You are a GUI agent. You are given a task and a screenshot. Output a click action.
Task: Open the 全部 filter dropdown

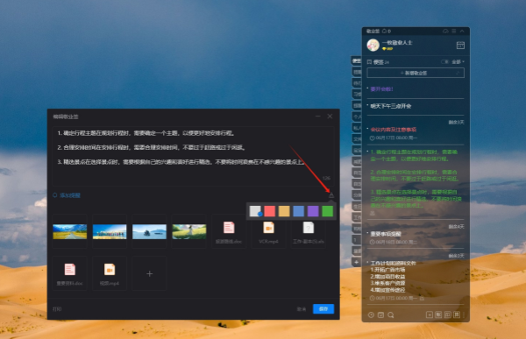458,61
